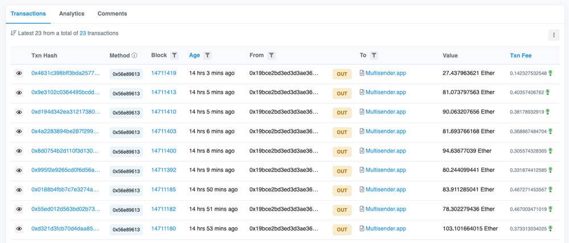Screen dimensions: 569x243
Task: Click method tag 0x56e89613 in the 14711392 row
Action: [126, 171]
